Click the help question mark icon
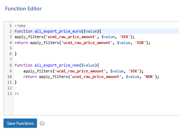Image resolution: width=179 pixels, height=131 pixels. (42, 123)
